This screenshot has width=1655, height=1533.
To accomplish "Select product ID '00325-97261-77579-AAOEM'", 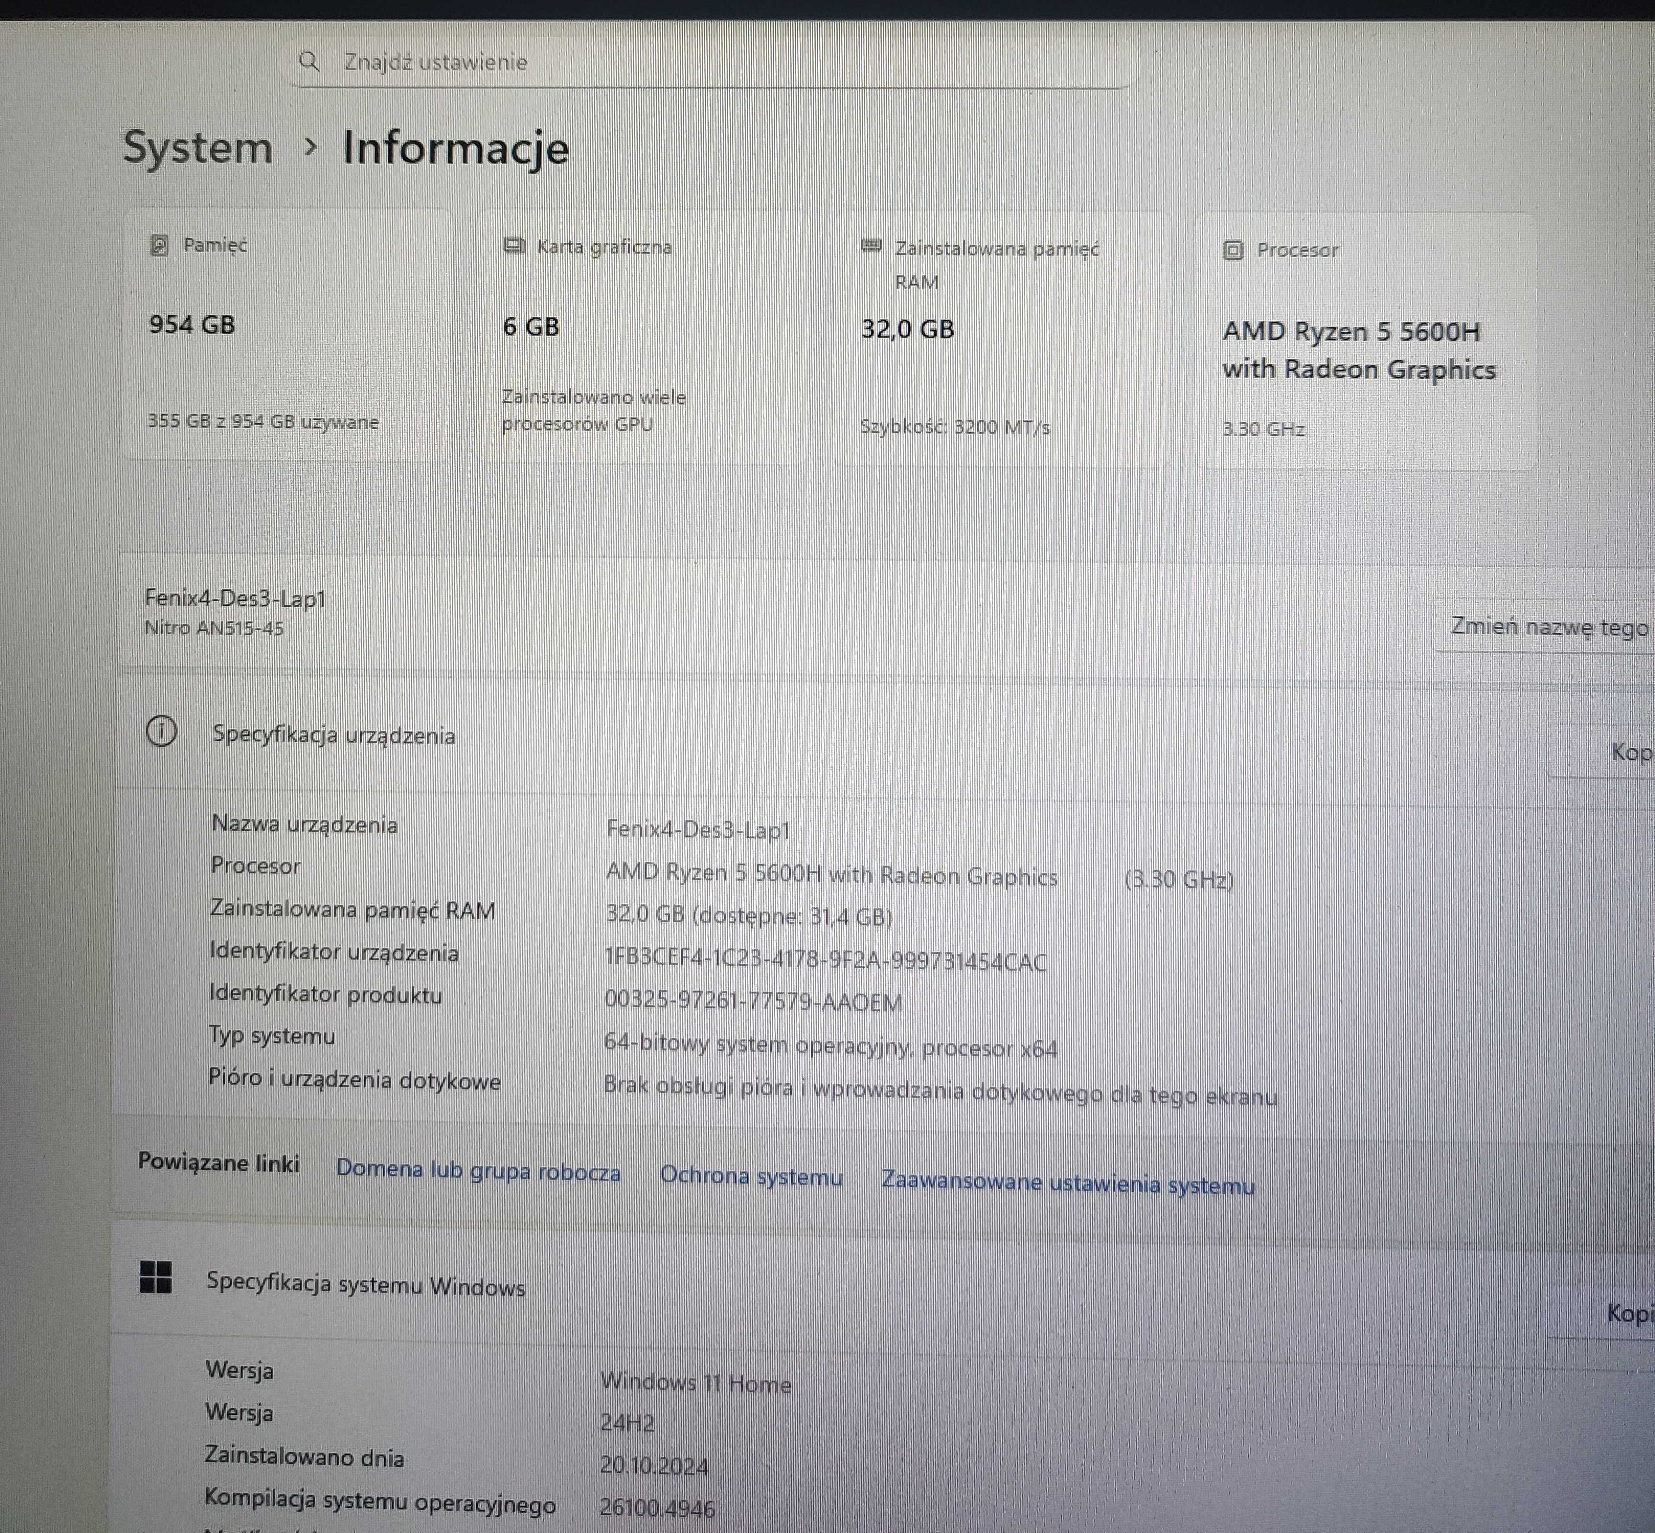I will tap(753, 1001).
